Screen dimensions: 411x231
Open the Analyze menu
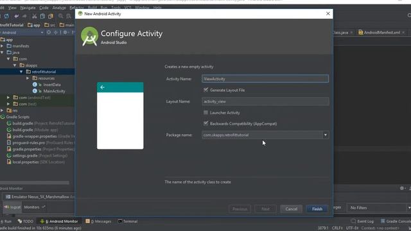tap(59, 8)
